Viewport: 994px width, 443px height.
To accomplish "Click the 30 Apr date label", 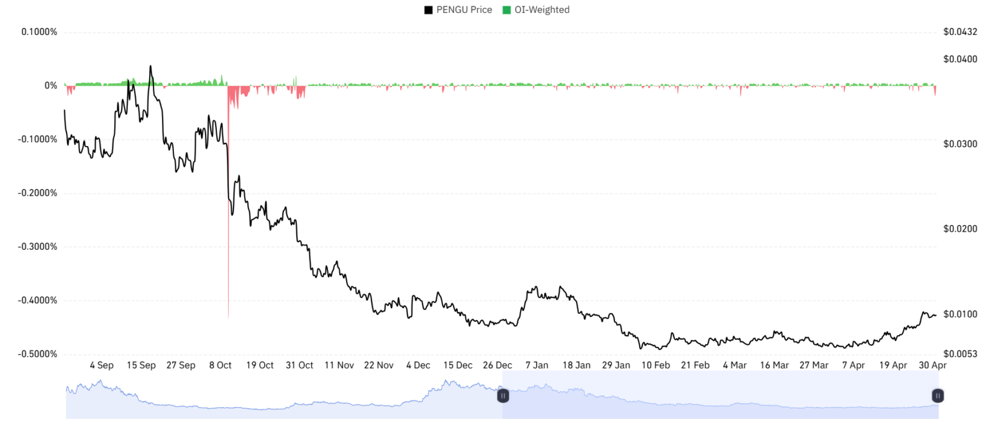I will click(x=932, y=365).
